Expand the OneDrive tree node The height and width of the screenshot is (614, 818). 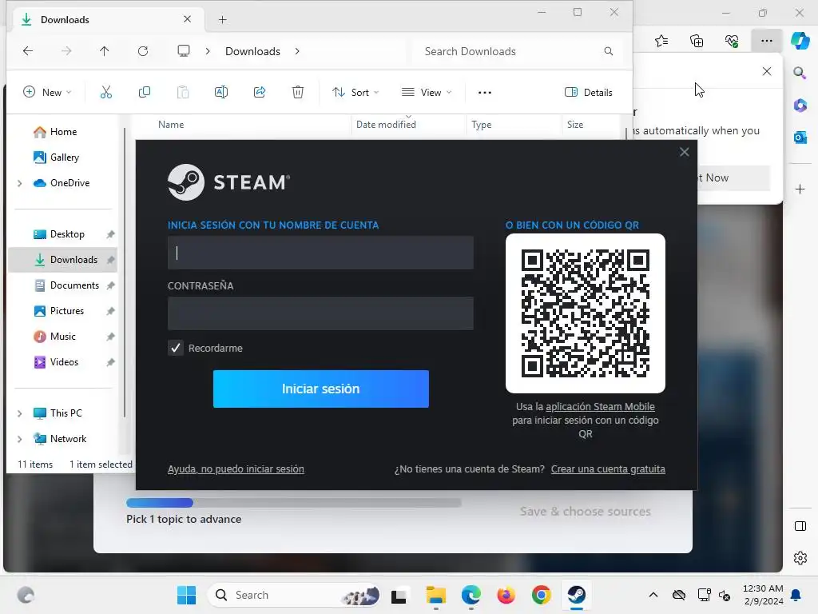20,183
